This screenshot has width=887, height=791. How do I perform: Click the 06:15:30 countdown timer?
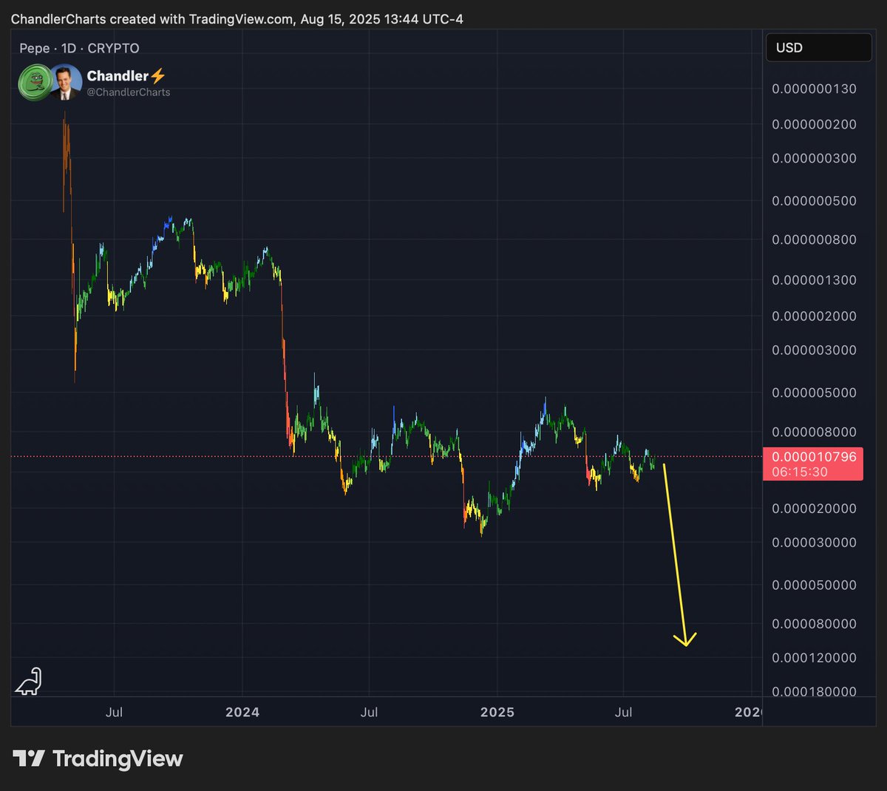[x=800, y=472]
